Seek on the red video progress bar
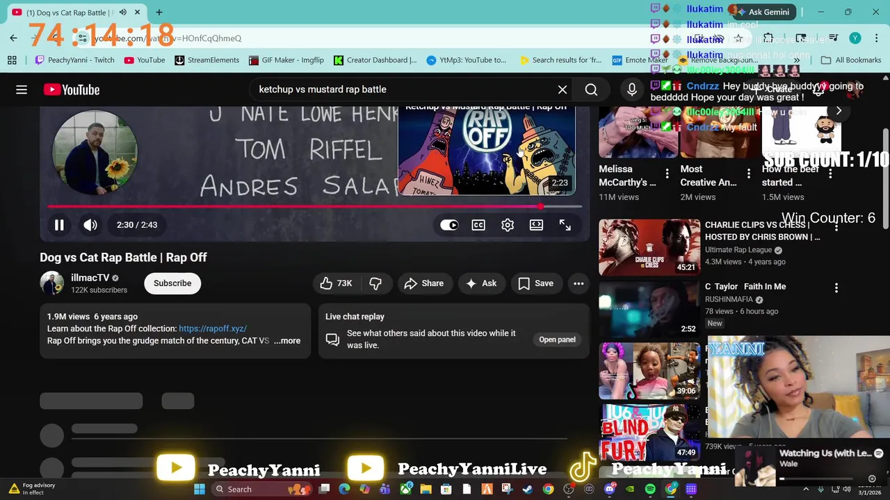 click(314, 206)
